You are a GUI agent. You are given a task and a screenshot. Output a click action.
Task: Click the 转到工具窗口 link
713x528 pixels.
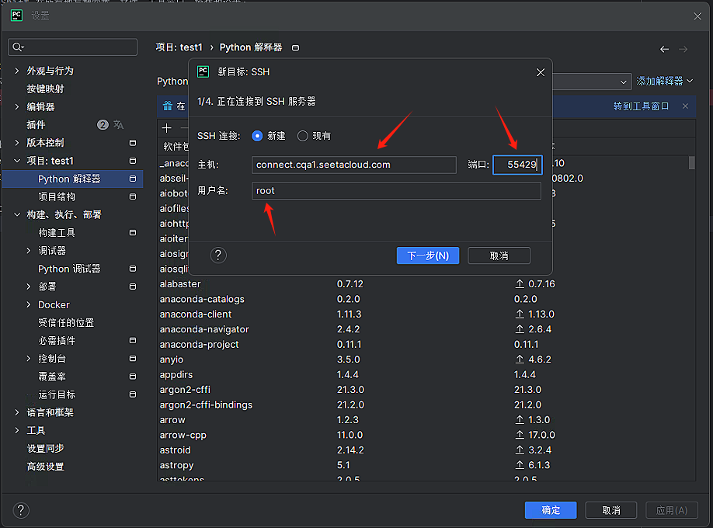click(641, 106)
